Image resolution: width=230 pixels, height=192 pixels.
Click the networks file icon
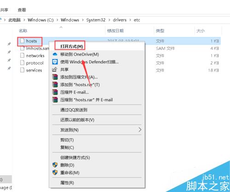click(x=23, y=56)
